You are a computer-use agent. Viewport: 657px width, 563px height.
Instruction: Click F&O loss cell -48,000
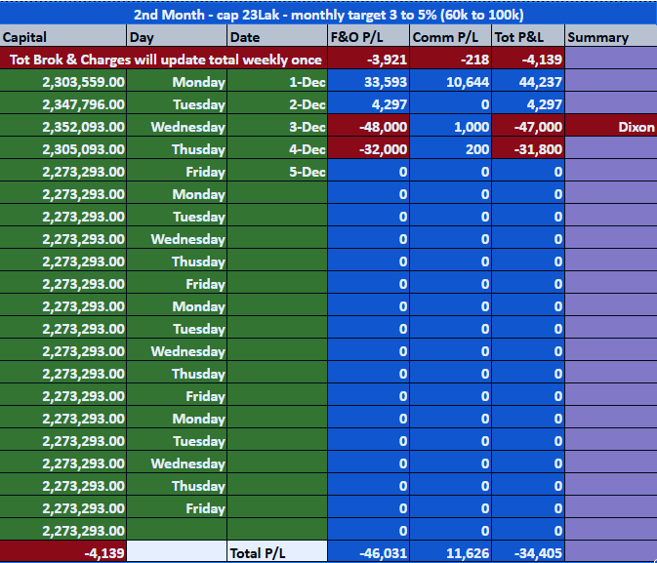point(368,127)
